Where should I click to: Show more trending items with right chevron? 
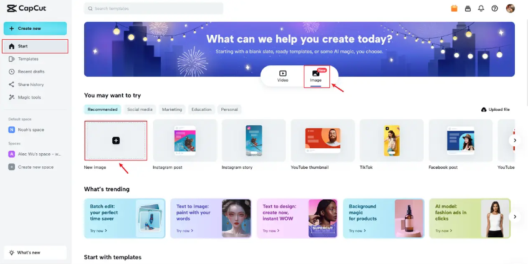(x=514, y=217)
